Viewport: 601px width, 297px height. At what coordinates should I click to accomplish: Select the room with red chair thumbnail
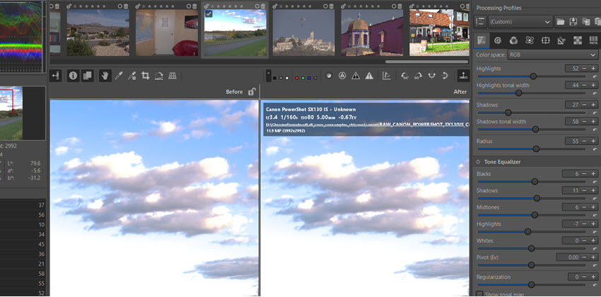[x=167, y=33]
